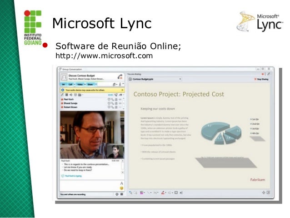Select participant Robert Brown

pos(69,107)
